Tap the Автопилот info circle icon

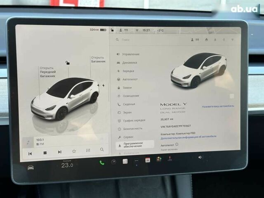pyautogui.click(x=177, y=144)
